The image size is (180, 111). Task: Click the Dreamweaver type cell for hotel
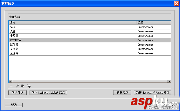point(146,27)
